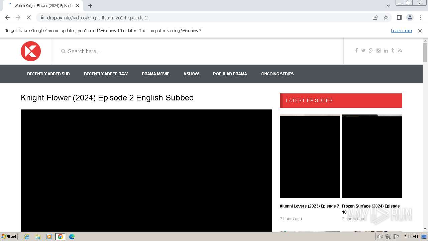Open the Instagram social icon
The height and width of the screenshot is (241, 428).
pyautogui.click(x=379, y=51)
